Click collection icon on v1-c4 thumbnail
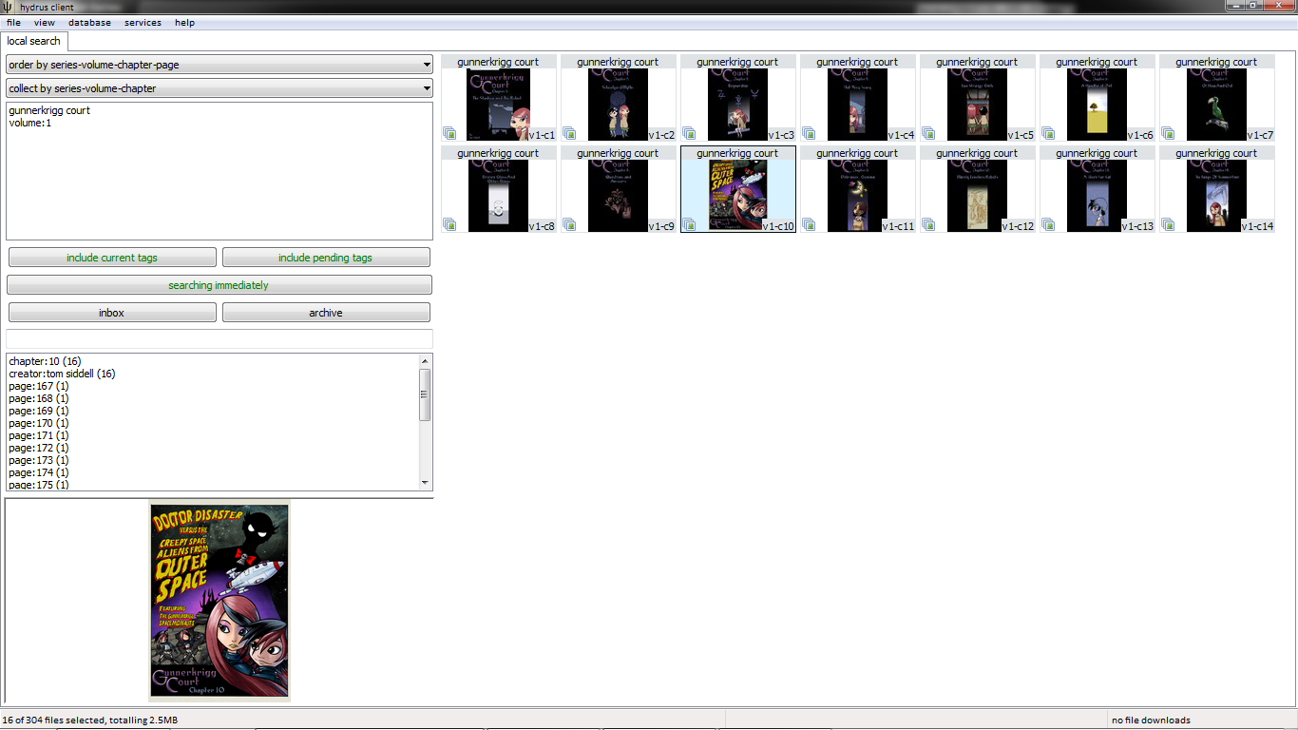 click(809, 134)
